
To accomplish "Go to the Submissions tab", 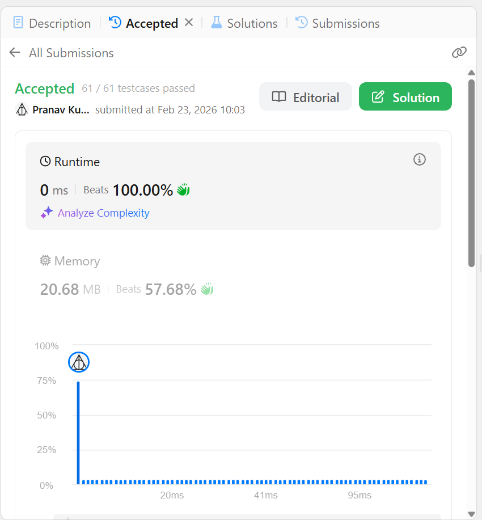I will tap(337, 23).
